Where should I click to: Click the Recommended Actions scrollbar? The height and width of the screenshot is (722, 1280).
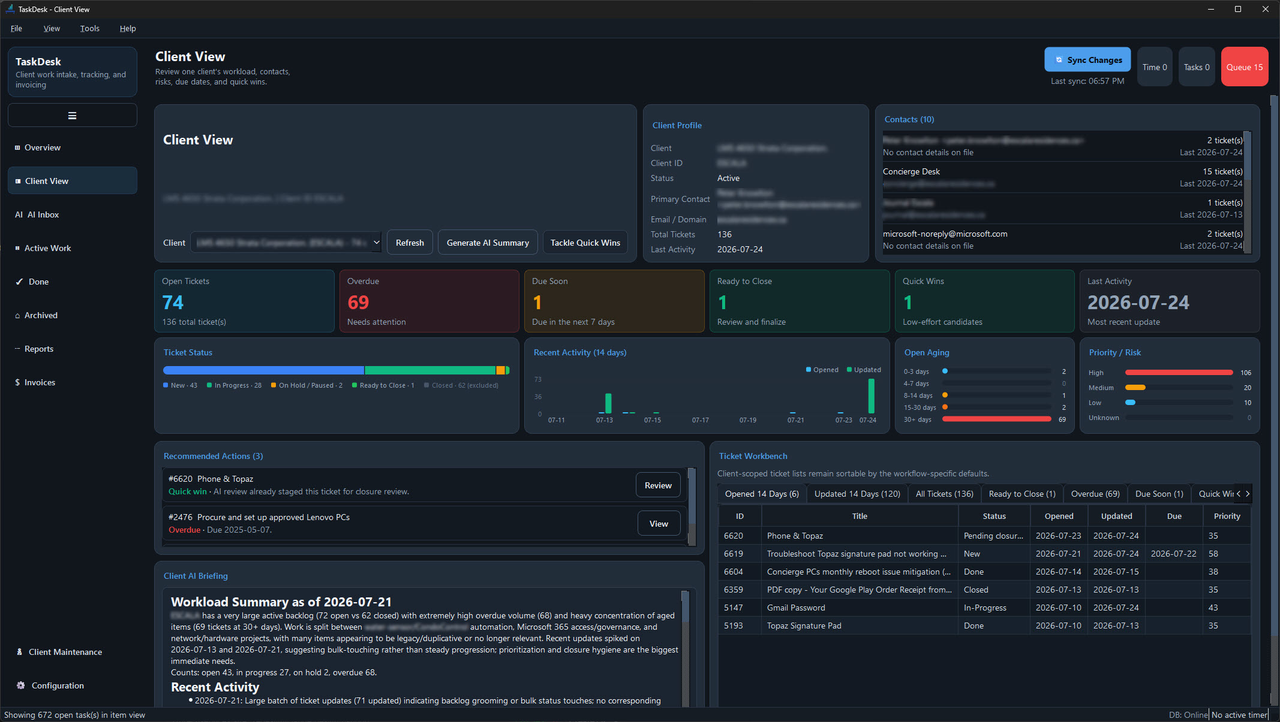pyautogui.click(x=692, y=507)
